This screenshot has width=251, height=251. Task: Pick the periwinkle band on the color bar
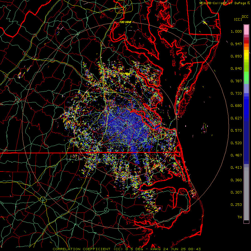246,88
